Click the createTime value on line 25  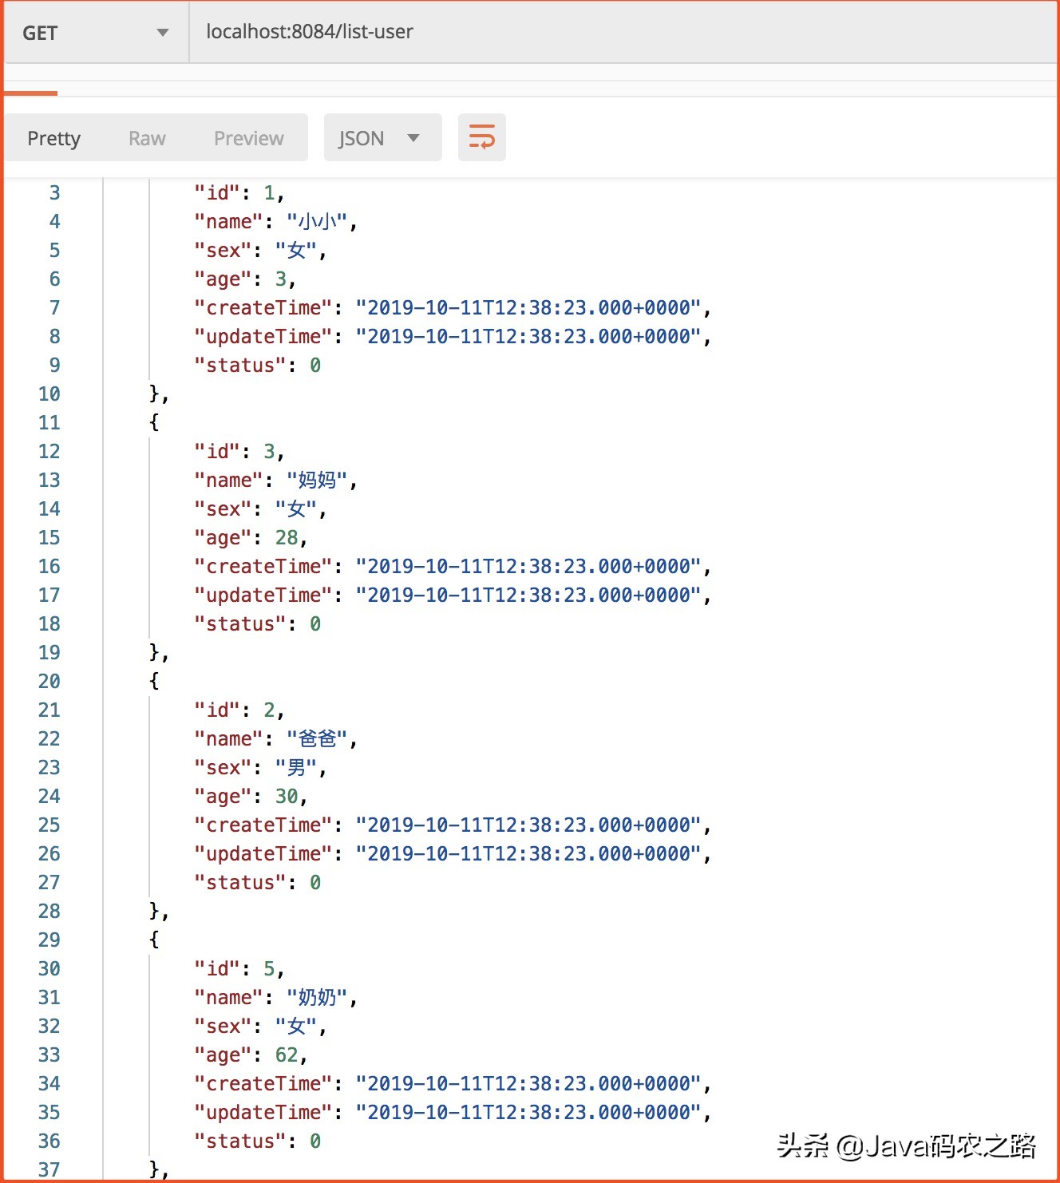pos(528,825)
